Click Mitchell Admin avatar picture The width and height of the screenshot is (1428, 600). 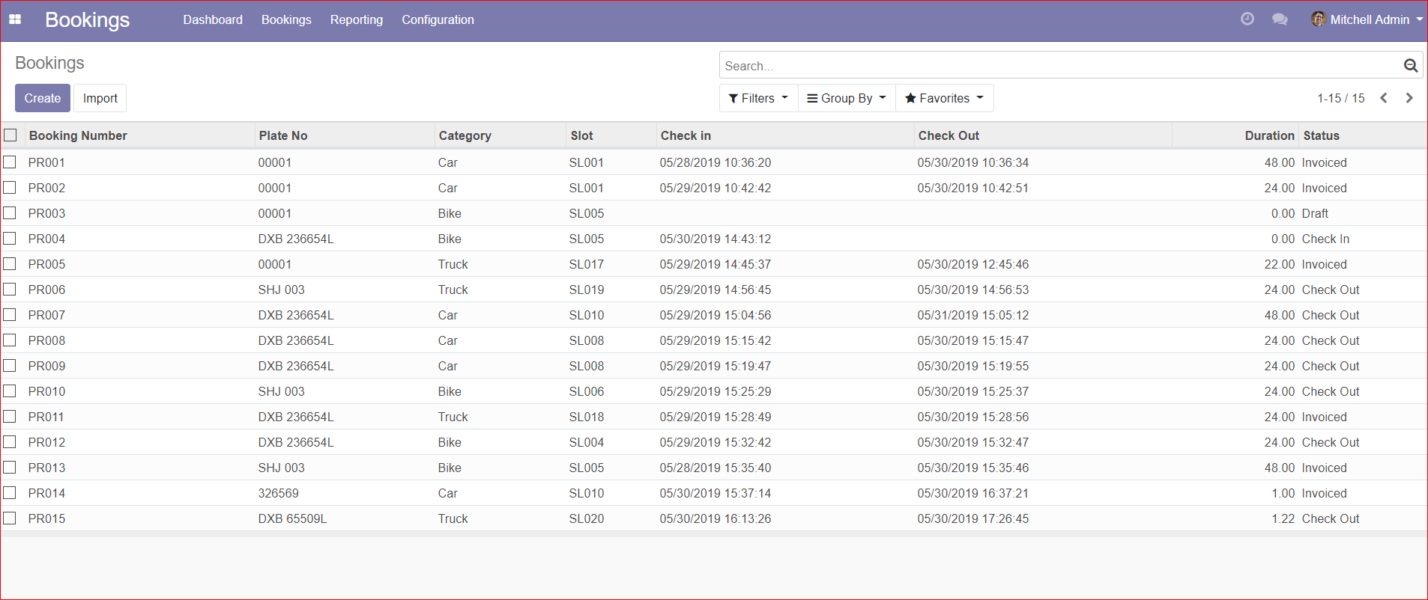click(x=1318, y=19)
